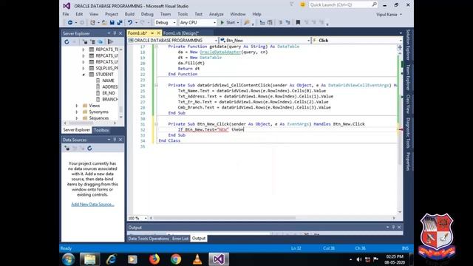
Task: Select the ER_NO column tree item
Action: [x=109, y=93]
